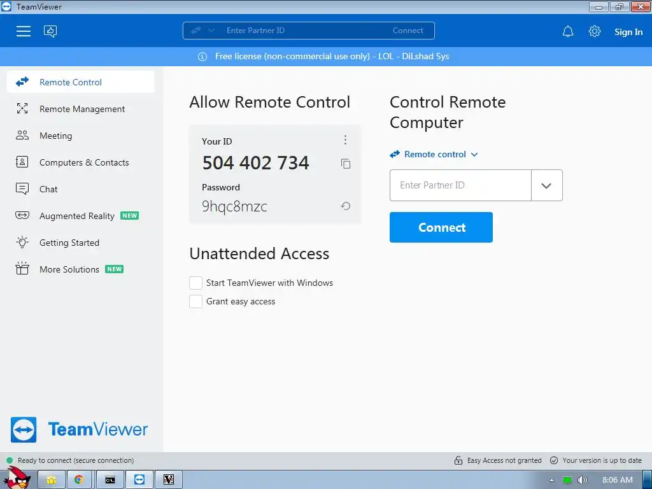
Task: Click the Free license banner text
Action: [332, 57]
